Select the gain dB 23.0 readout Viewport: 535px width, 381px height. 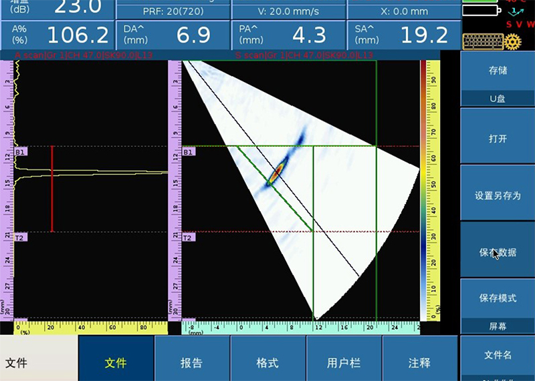pyautogui.click(x=58, y=9)
